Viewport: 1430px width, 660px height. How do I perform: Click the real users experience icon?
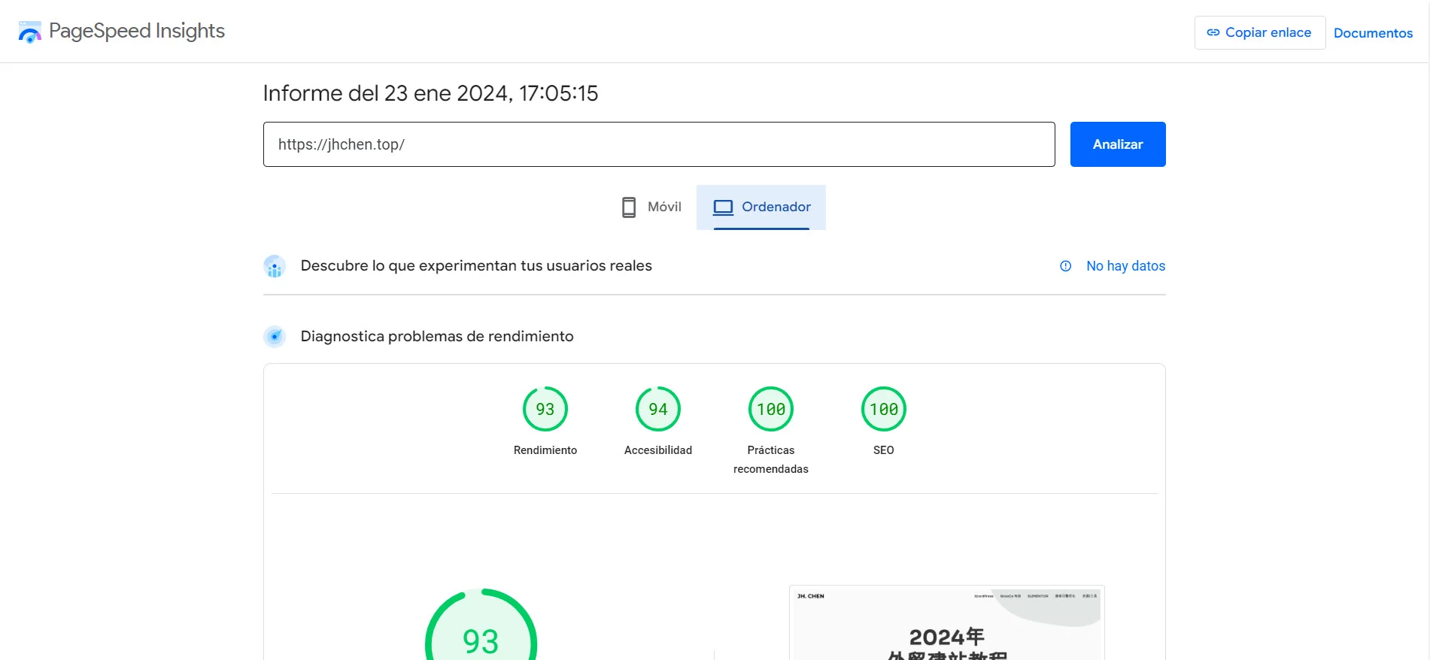pos(275,266)
